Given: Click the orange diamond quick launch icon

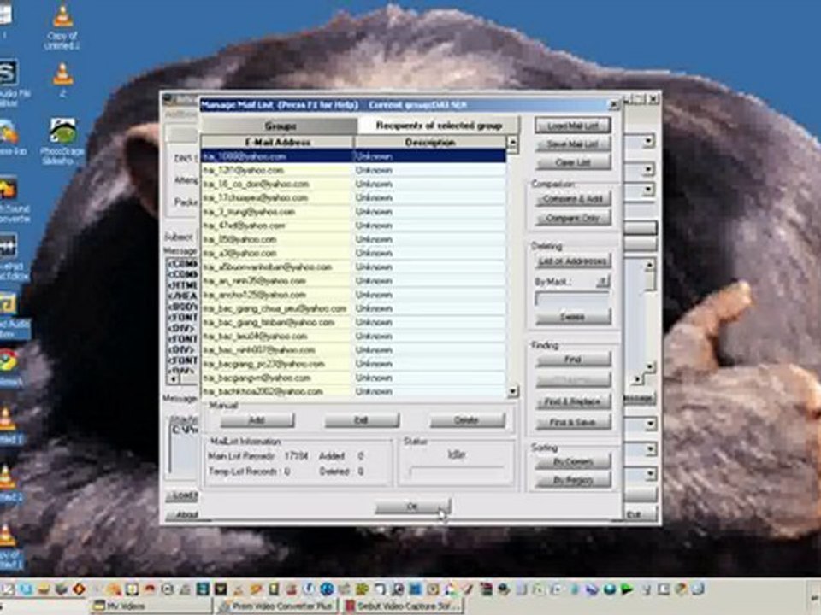Looking at the screenshot, I should [x=79, y=589].
